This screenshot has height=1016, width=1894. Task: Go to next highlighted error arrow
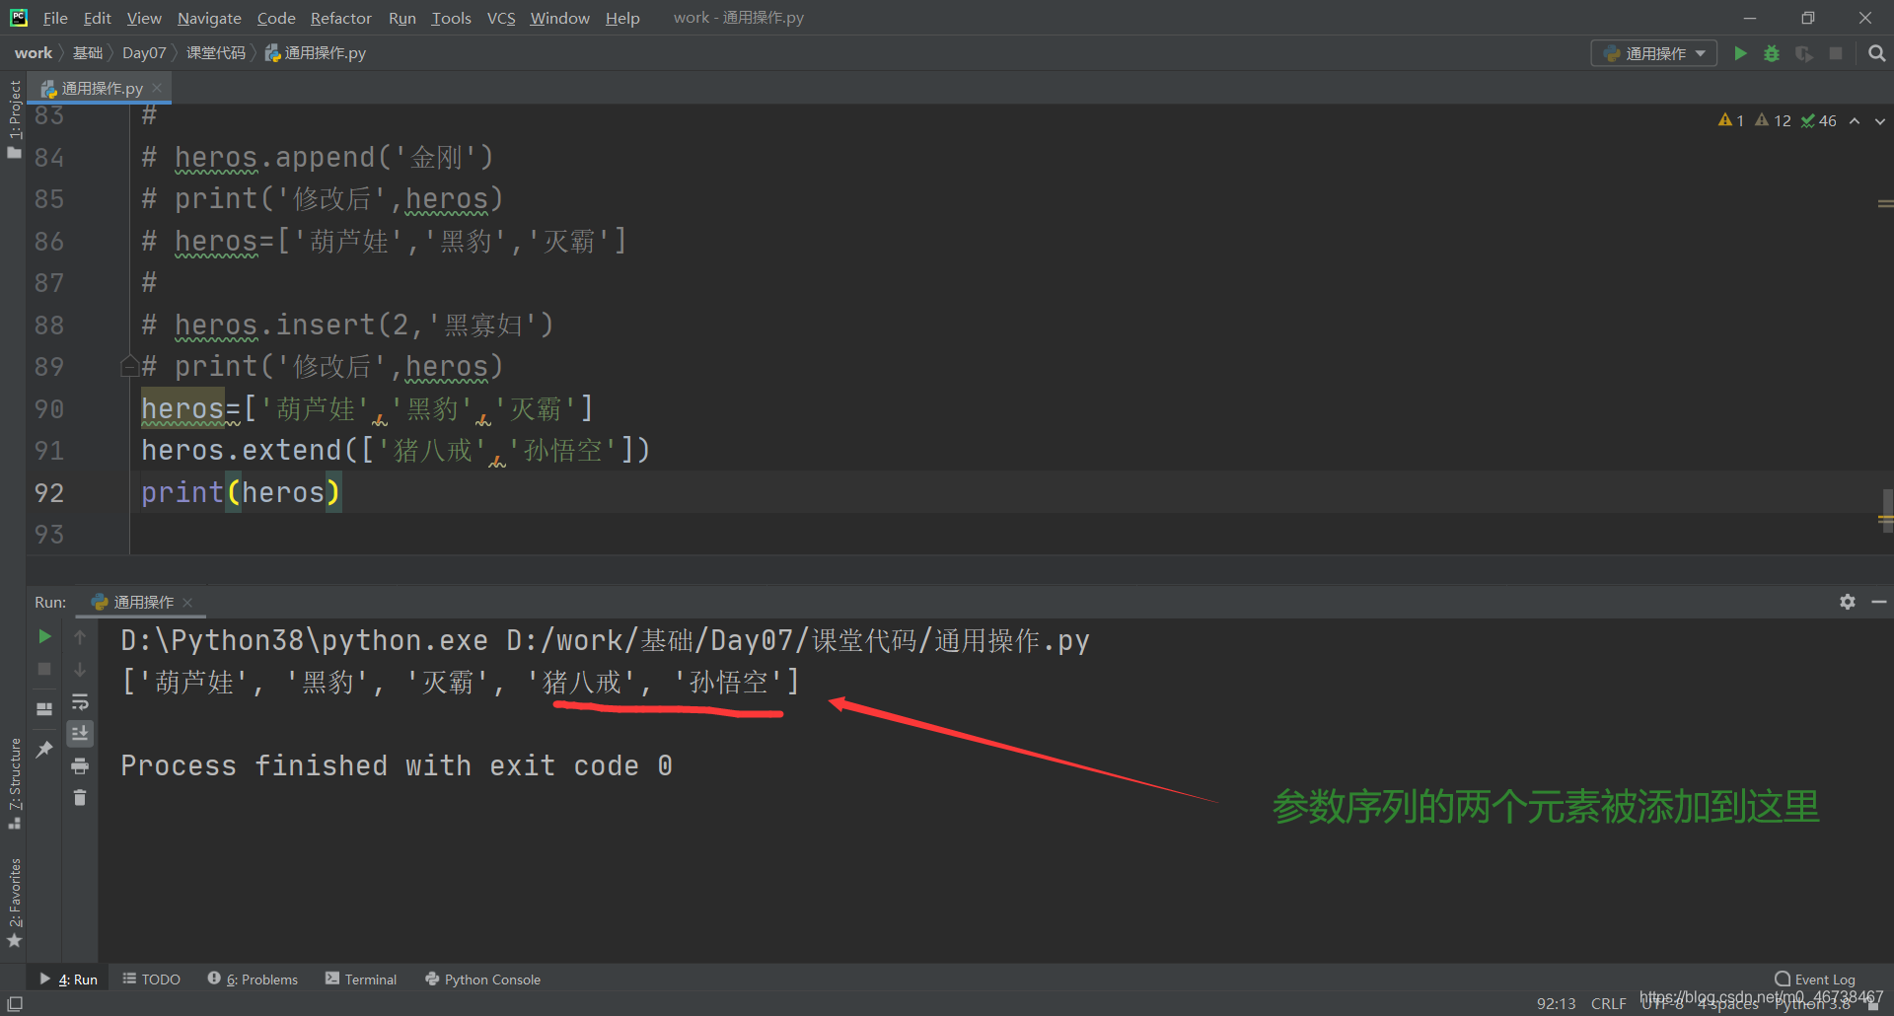coord(1880,120)
